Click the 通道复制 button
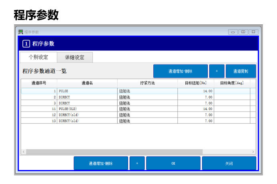The width and height of the screenshot is (277, 184). (x=241, y=71)
